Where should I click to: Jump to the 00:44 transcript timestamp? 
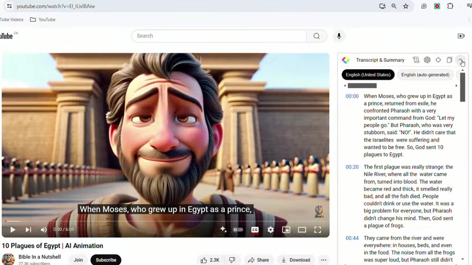click(x=352, y=239)
